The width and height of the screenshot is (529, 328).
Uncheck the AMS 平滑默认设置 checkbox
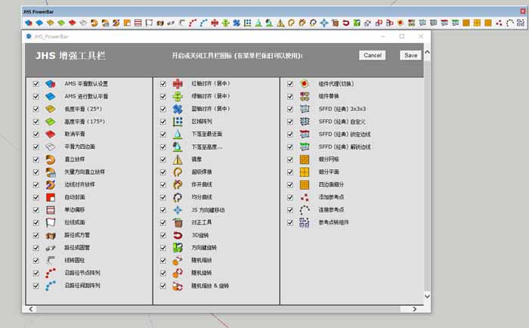point(36,83)
